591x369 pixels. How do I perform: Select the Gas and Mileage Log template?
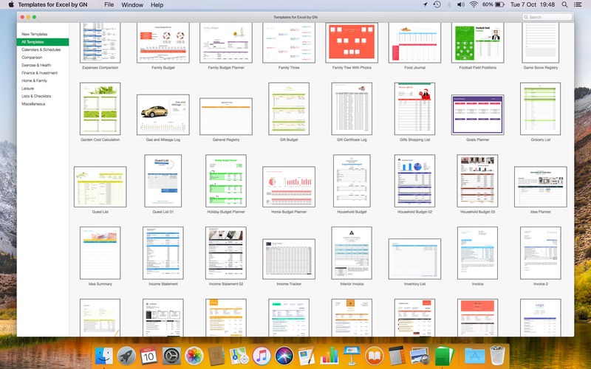point(163,114)
